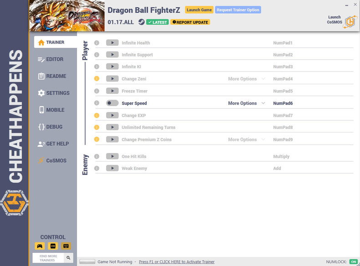Click the Find More Trainers search field
The width and height of the screenshot is (360, 266).
point(48,258)
